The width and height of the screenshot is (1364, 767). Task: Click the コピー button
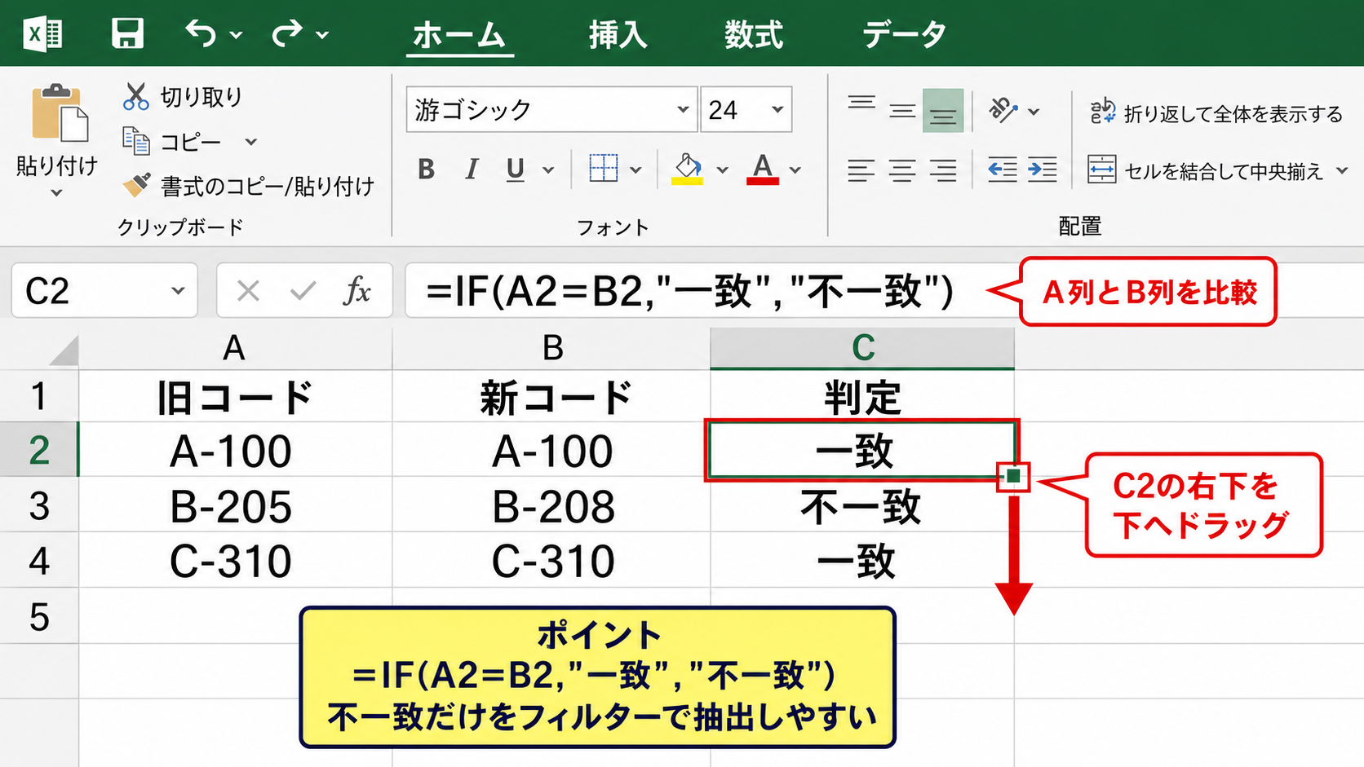pyautogui.click(x=172, y=142)
